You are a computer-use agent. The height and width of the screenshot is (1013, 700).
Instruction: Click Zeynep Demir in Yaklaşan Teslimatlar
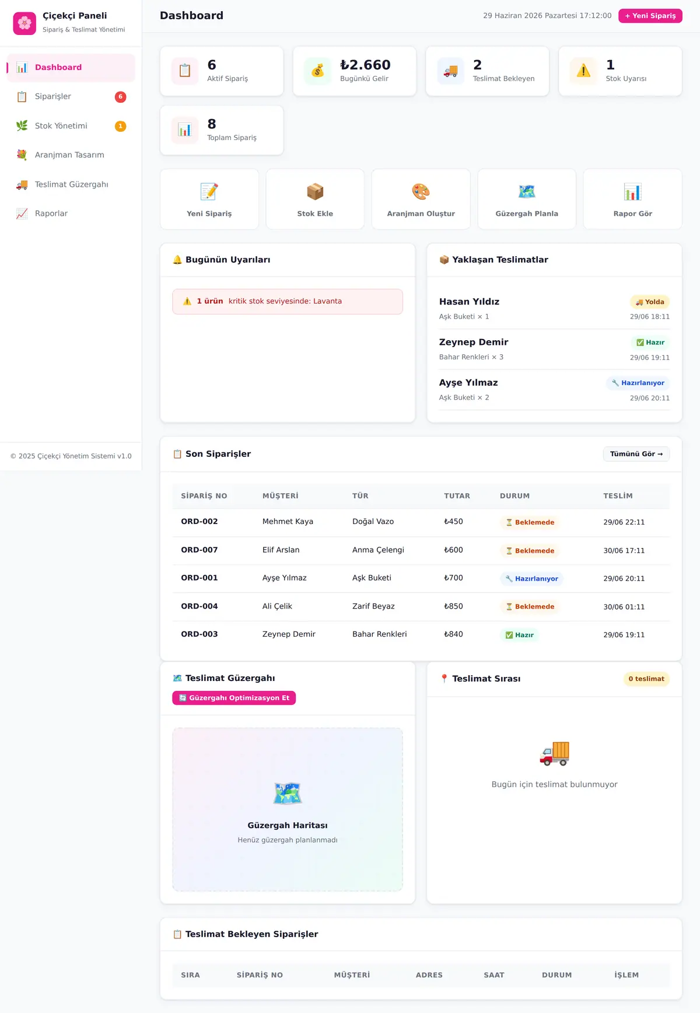click(x=474, y=342)
